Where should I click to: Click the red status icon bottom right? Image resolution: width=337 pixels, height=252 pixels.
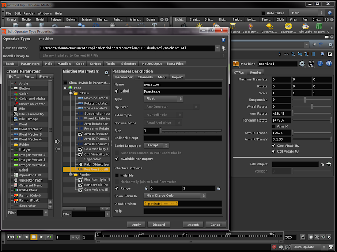click(274, 247)
